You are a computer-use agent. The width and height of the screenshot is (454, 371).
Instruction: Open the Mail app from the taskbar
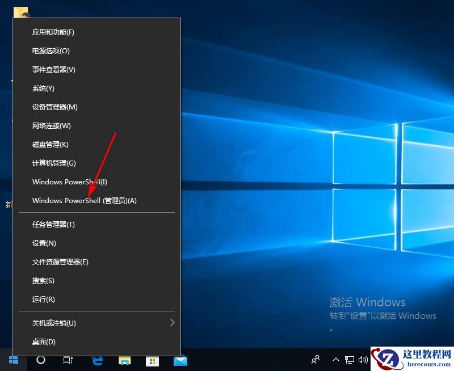[x=180, y=360]
